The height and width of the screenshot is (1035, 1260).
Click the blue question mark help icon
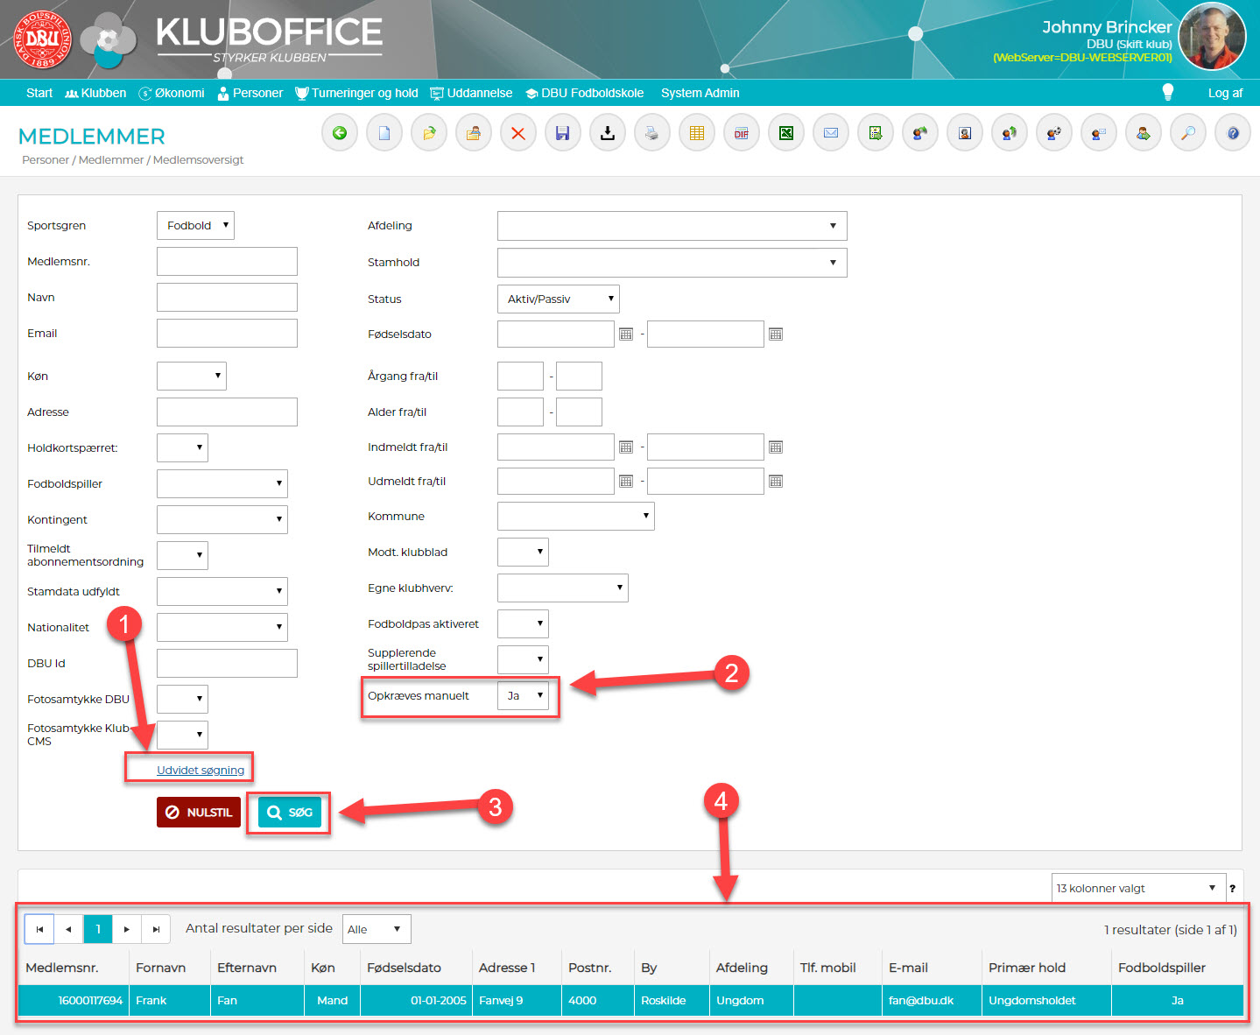(1233, 133)
